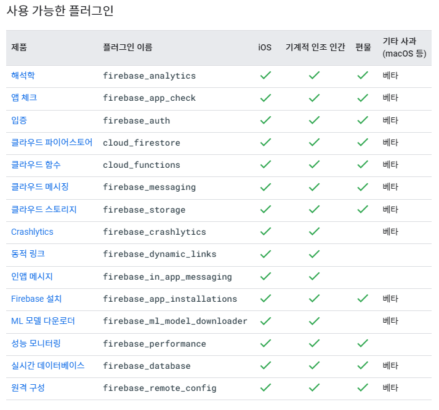The image size is (439, 410).
Task: Open the ML 모델 다운로더 link
Action: click(43, 321)
